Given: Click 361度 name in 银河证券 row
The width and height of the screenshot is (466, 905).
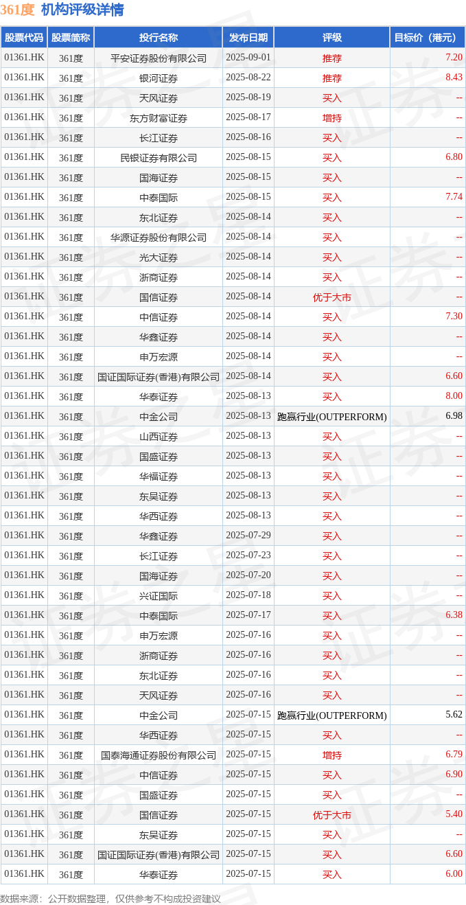Looking at the screenshot, I should click(x=71, y=78).
